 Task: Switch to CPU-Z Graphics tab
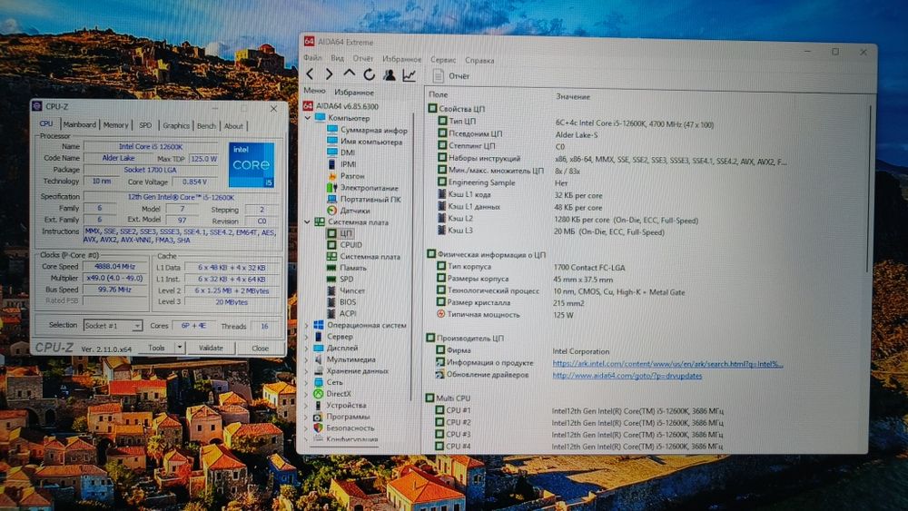point(176,125)
